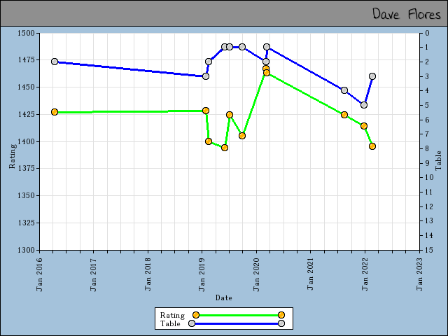Click the first orange Rating point in 2016
Viewport: 448px width, 336px height.
[x=55, y=112]
